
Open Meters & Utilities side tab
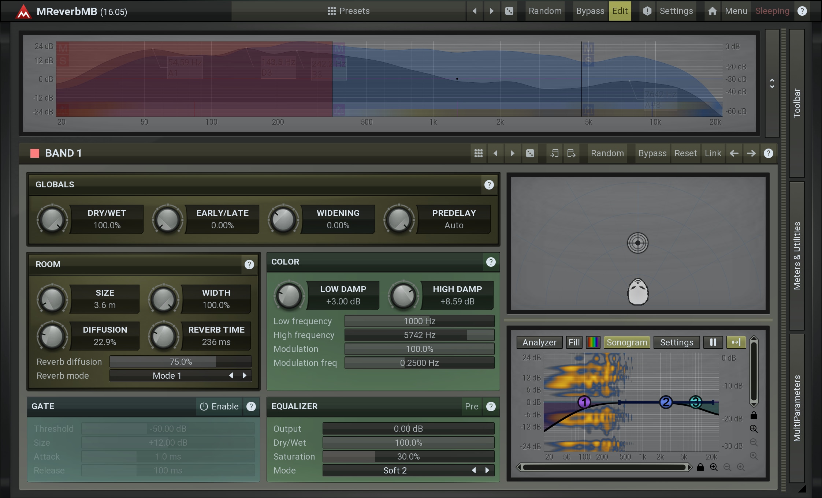(796, 255)
